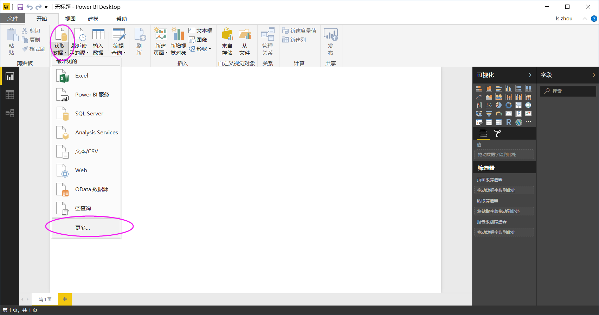The height and width of the screenshot is (315, 599).
Task: Select the stacked column chart visual
Action: click(x=489, y=88)
